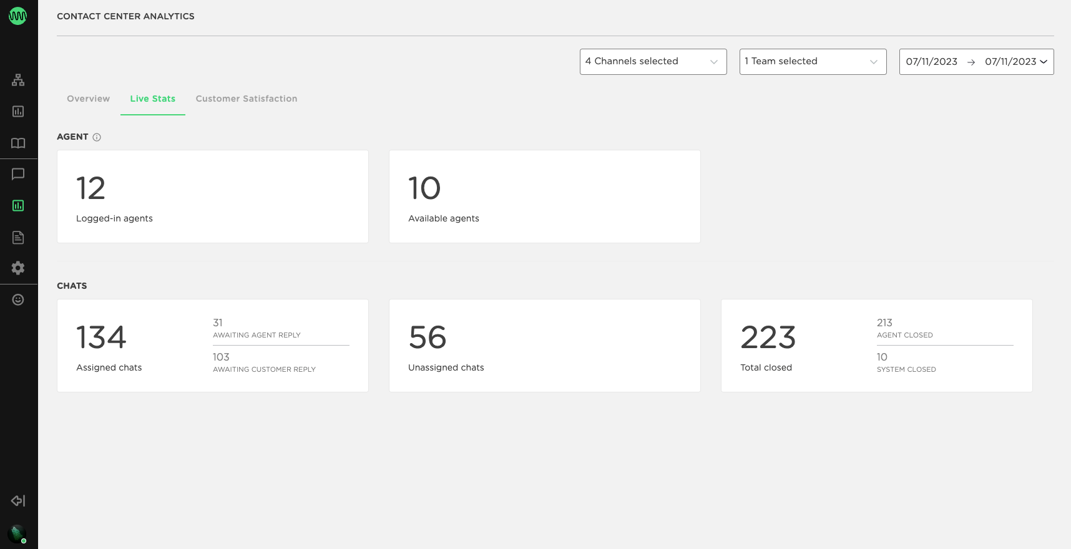Open the settings gear icon
Image resolution: width=1071 pixels, height=549 pixels.
pyautogui.click(x=18, y=268)
